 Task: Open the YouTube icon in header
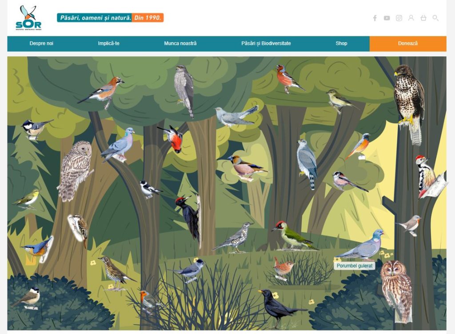[x=387, y=18]
